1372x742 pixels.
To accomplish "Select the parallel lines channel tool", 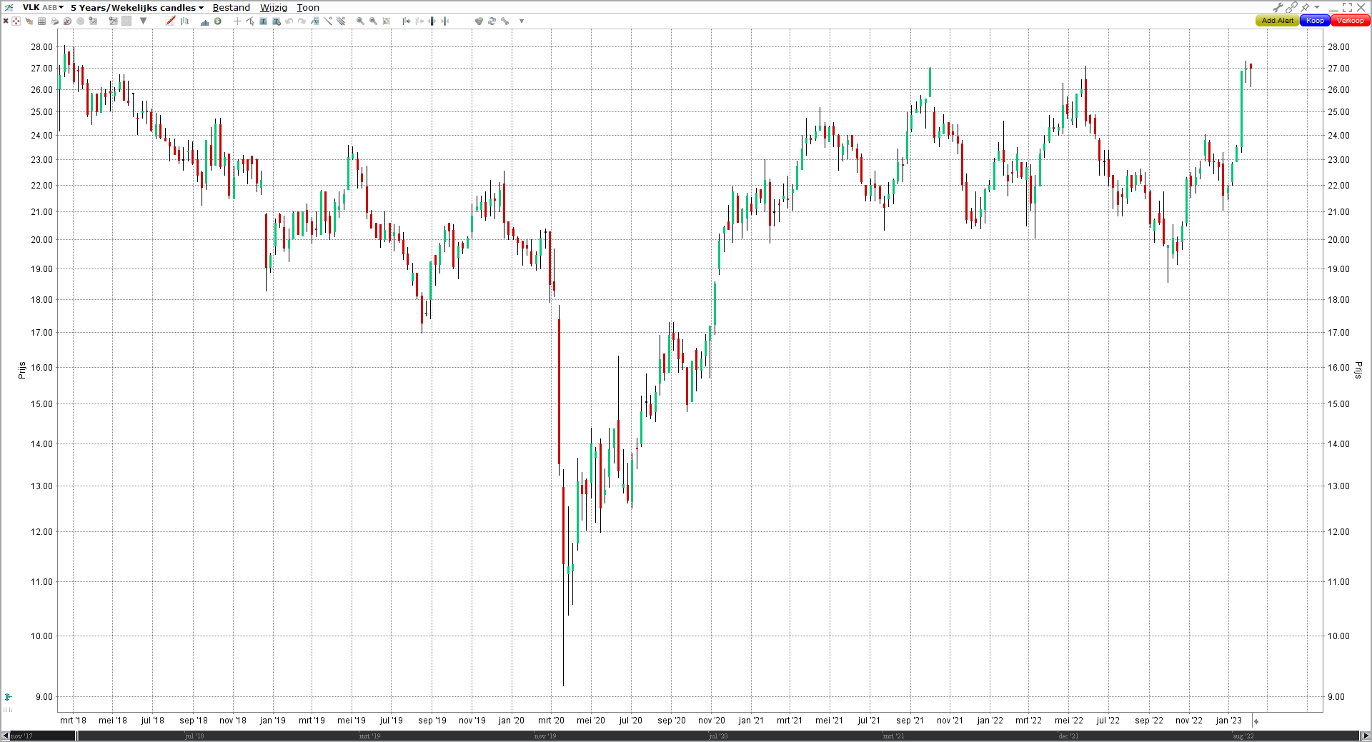I will click(x=341, y=21).
